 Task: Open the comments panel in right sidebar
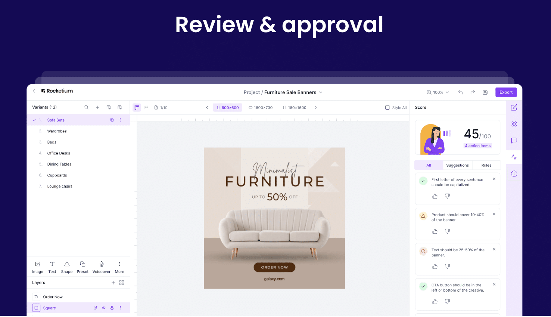point(514,141)
